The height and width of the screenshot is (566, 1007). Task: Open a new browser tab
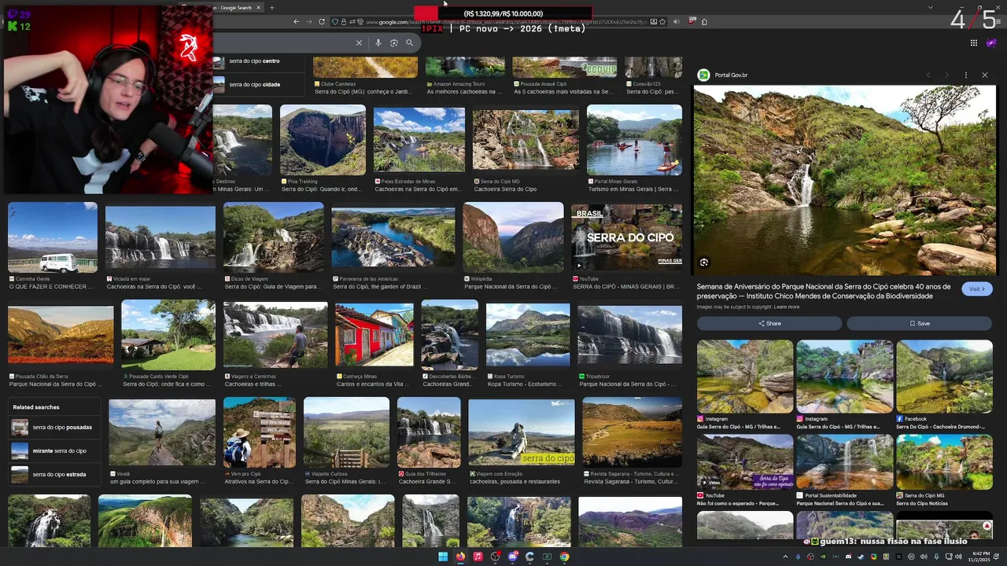[272, 8]
